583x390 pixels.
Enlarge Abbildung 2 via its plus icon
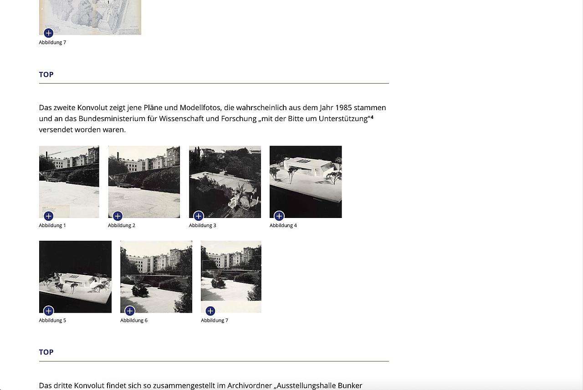pyautogui.click(x=118, y=216)
